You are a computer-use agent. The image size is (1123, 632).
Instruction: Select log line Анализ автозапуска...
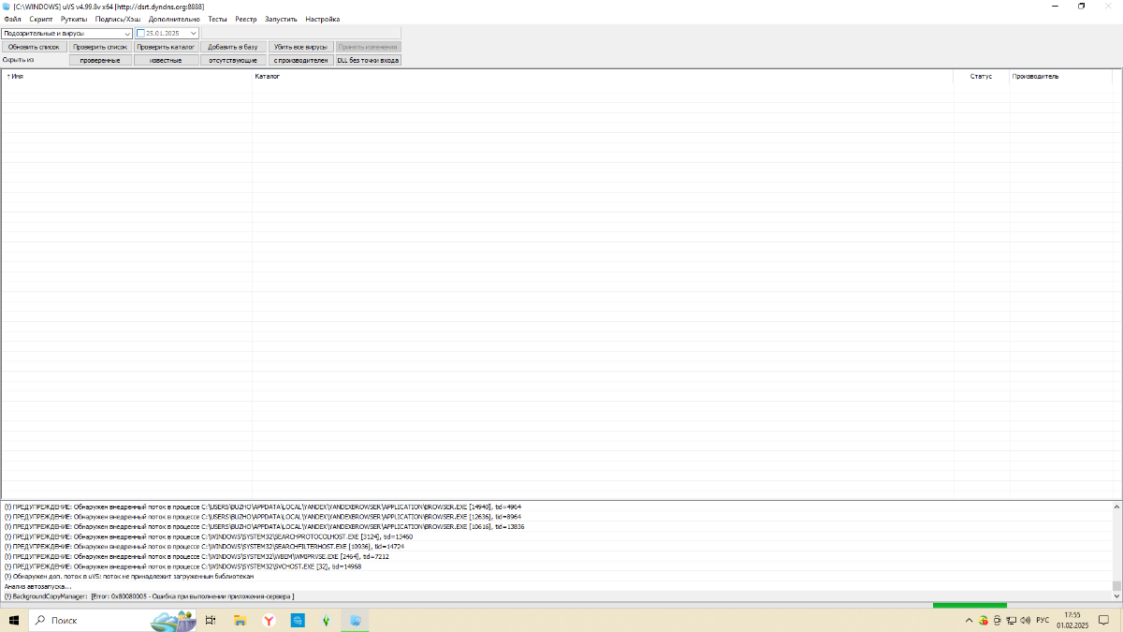tap(556, 586)
